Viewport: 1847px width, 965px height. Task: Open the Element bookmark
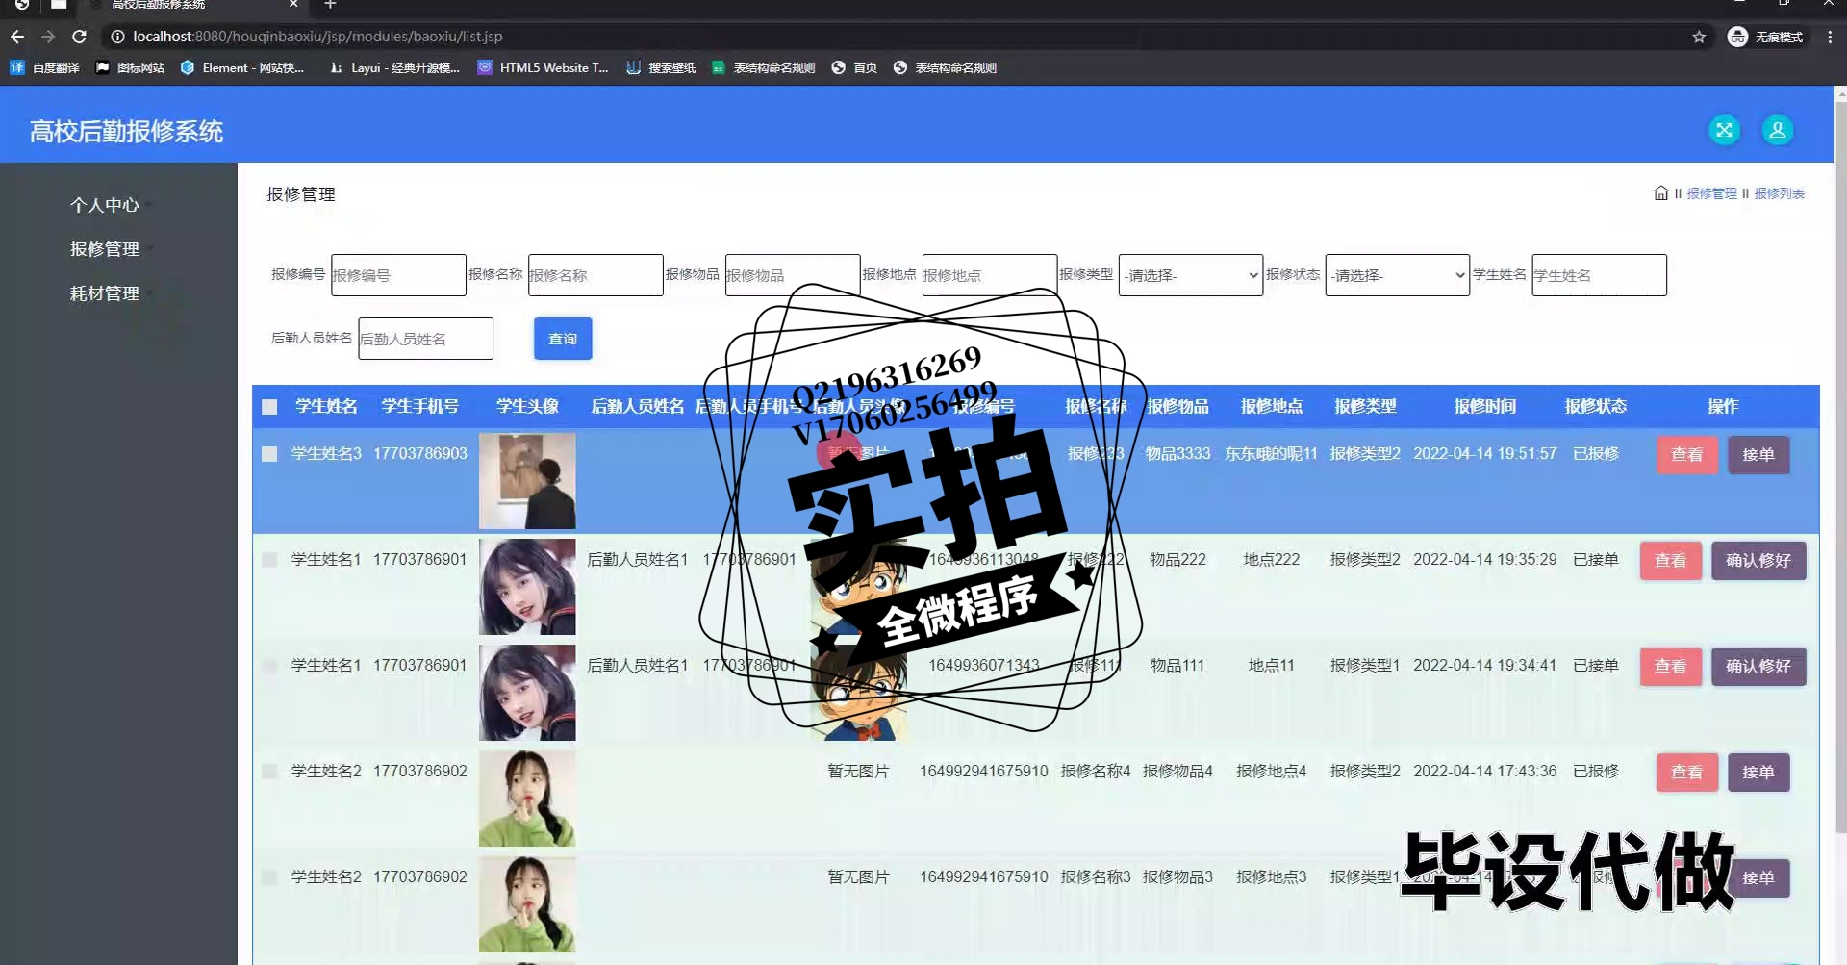click(241, 67)
